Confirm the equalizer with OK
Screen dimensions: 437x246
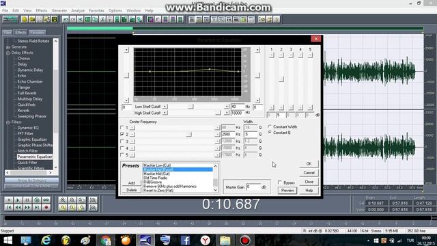[309, 164]
